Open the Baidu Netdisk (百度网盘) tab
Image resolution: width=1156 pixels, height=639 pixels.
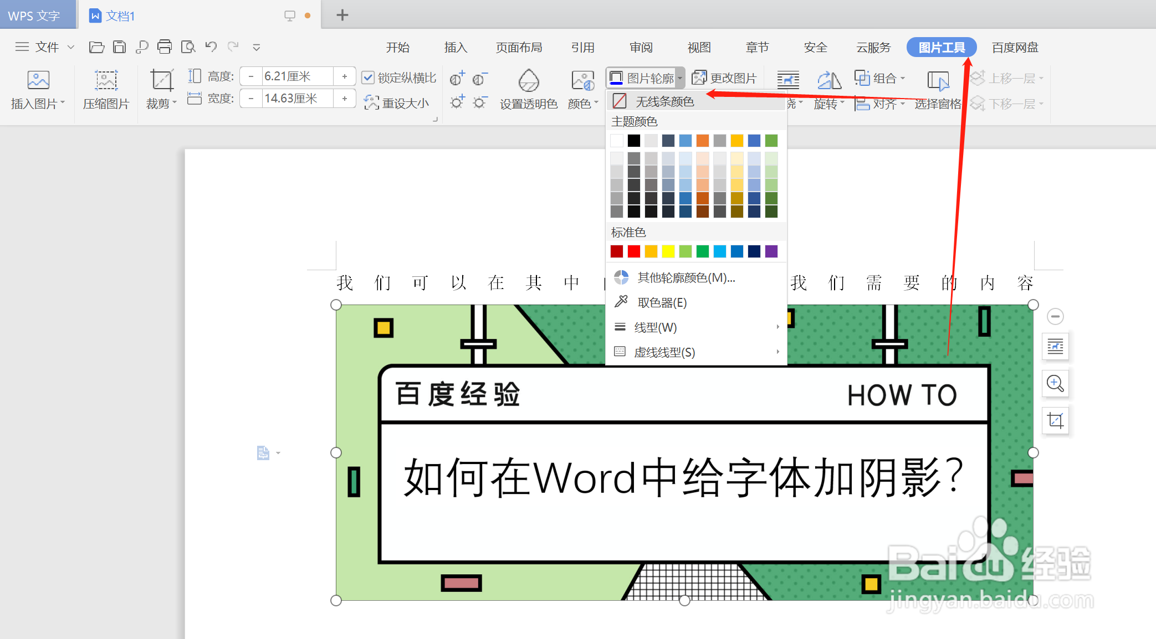point(1015,48)
